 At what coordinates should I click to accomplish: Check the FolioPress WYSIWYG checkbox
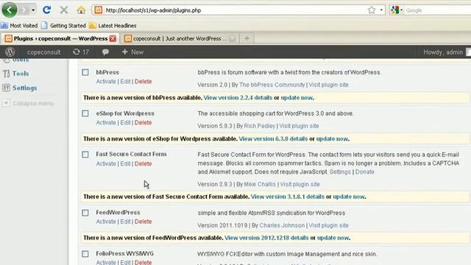pos(85,254)
